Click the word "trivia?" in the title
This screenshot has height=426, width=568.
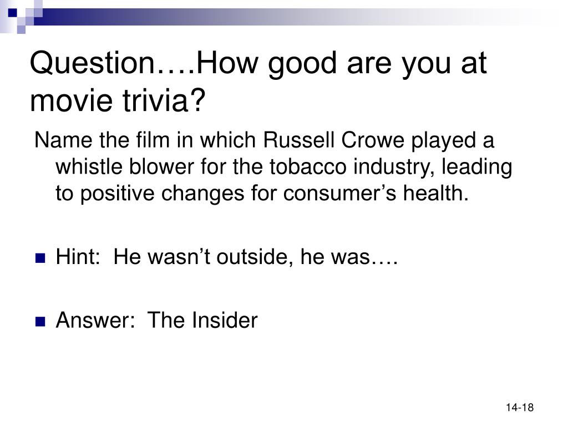164,101
